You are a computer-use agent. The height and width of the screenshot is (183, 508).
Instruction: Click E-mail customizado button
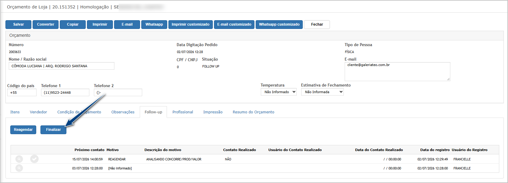[x=234, y=24]
